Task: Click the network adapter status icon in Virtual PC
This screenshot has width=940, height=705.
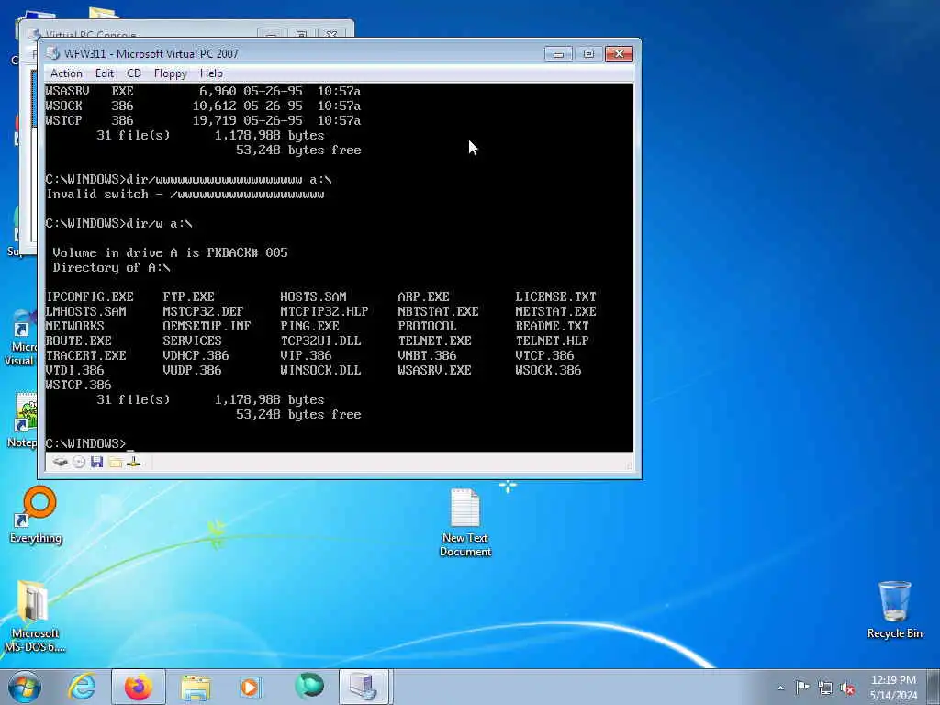Action: click(134, 463)
